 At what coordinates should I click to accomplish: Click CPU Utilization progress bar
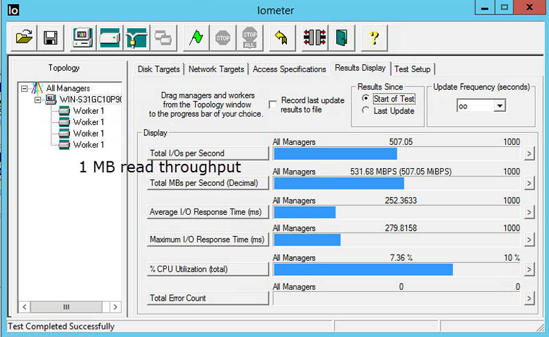coord(397,269)
